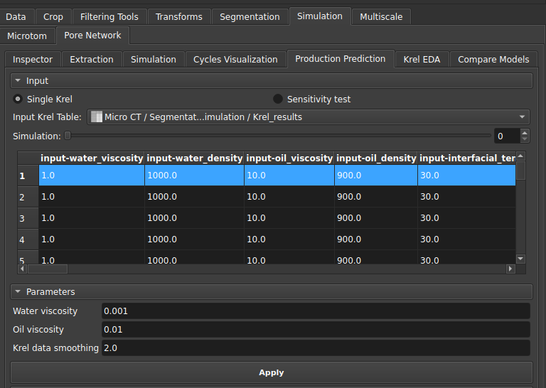Edit the Krel data smoothing field

point(316,348)
